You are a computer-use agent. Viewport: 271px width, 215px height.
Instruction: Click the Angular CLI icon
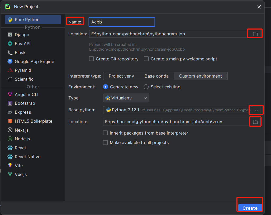[10, 94]
